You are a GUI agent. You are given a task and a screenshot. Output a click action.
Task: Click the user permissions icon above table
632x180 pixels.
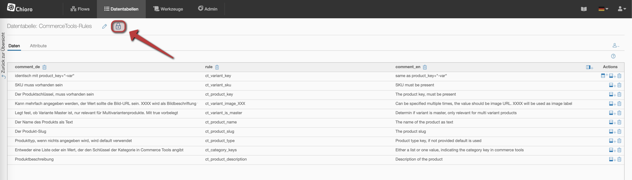coord(615,46)
